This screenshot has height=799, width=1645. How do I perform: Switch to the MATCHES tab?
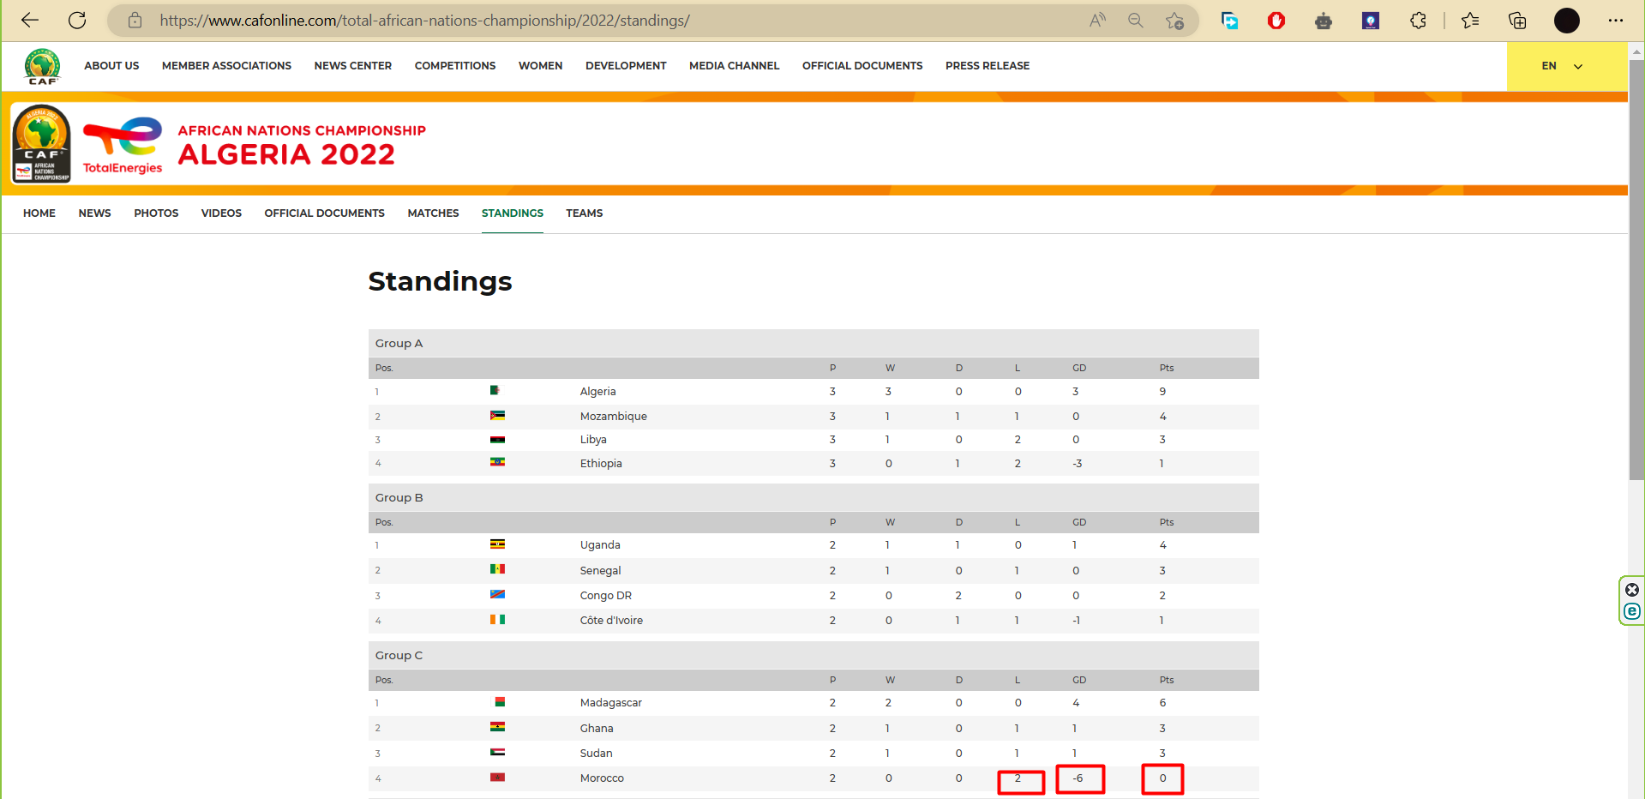pos(433,213)
